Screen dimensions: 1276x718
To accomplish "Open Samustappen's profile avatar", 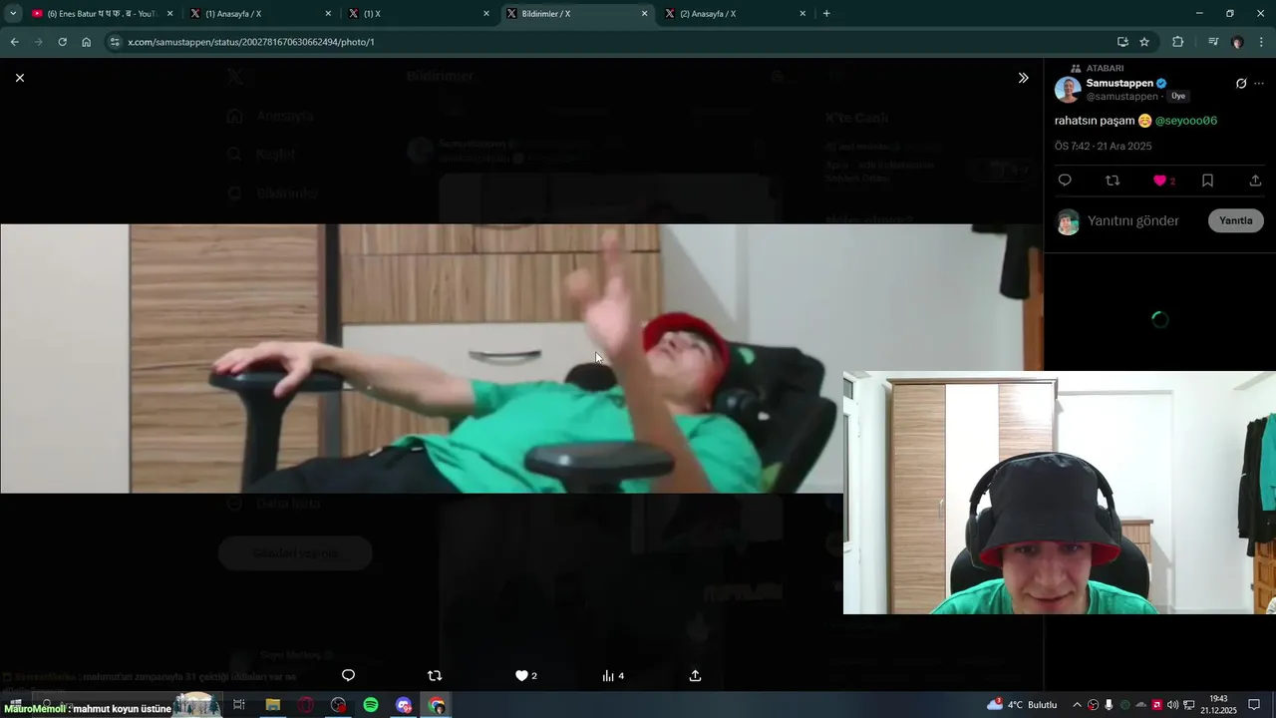I will 1068,90.
